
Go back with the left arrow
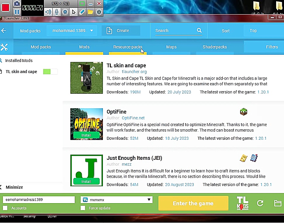coord(4,31)
